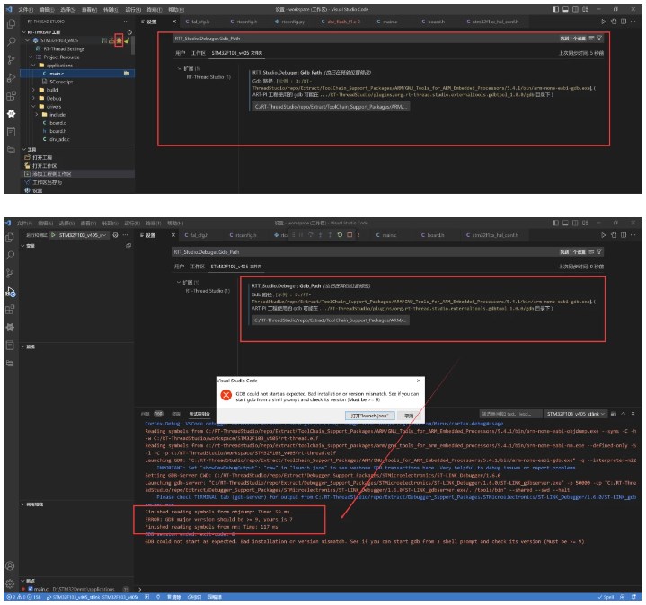Open Accounts in the bottom window's activity bar
Screen dimensions: 646x605
(10, 566)
